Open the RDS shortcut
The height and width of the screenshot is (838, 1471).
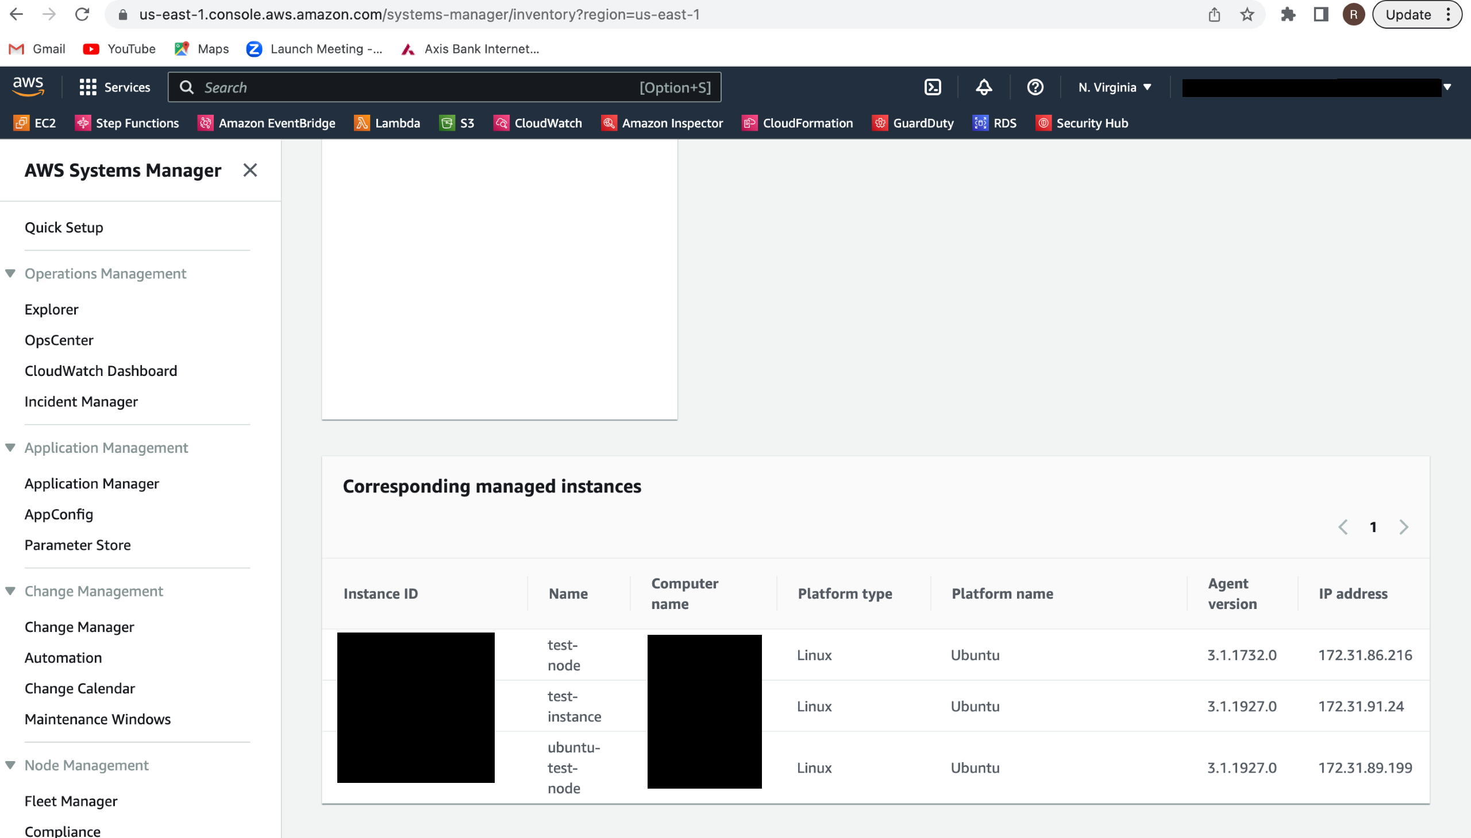click(x=995, y=123)
